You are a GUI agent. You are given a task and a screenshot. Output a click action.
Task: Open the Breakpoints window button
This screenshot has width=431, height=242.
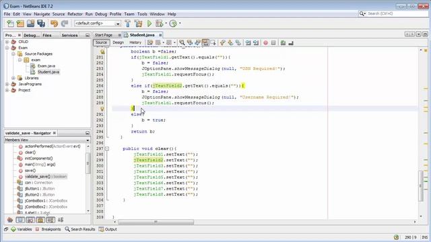click(48, 229)
